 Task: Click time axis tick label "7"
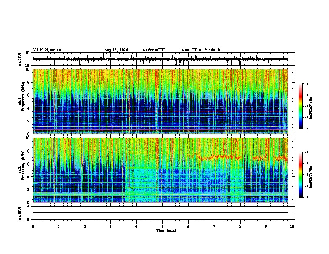tap(214, 227)
